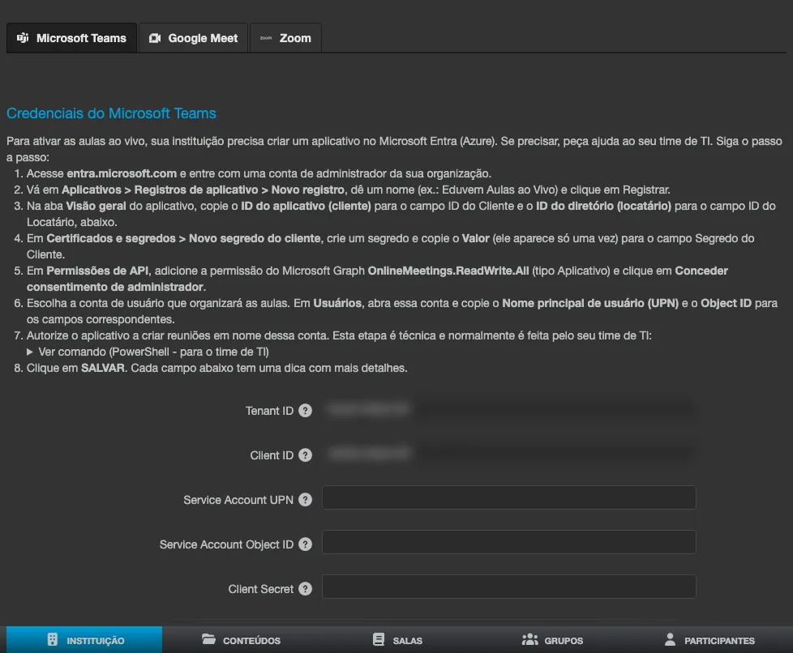Screen dimensions: 793x653
Task: Click the Participantes person icon
Action: [x=670, y=639]
